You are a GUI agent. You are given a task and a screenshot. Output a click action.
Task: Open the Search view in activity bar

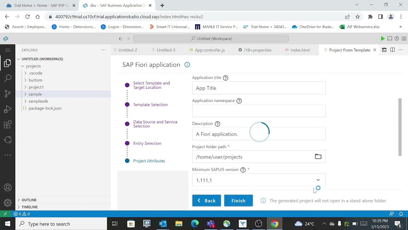click(x=8, y=78)
